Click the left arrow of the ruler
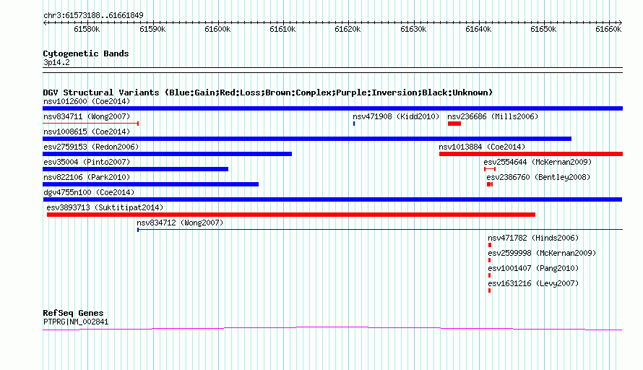The image size is (643, 370). (x=44, y=23)
